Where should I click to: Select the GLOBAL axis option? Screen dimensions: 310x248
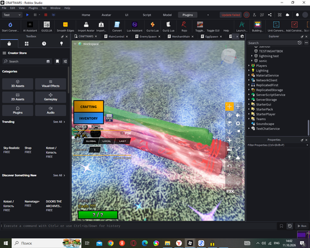[x=91, y=141]
